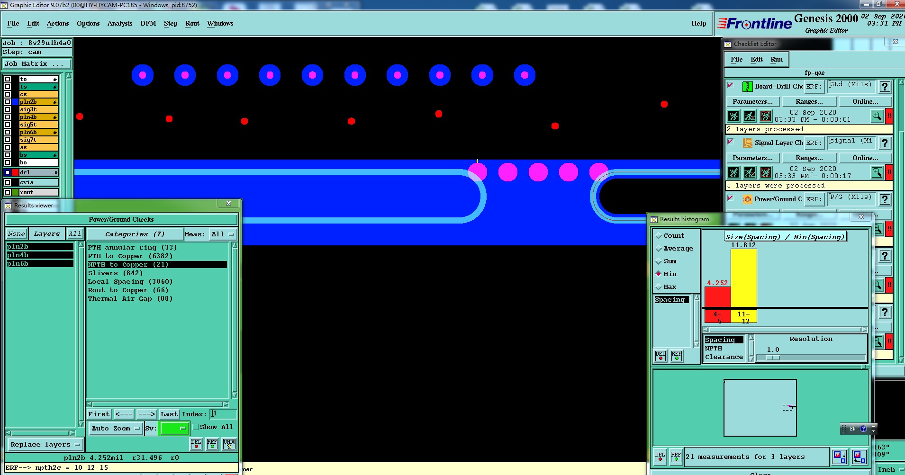
Task: Toggle Board-Drill Check checkbox in Checklist Editor
Action: coord(731,86)
